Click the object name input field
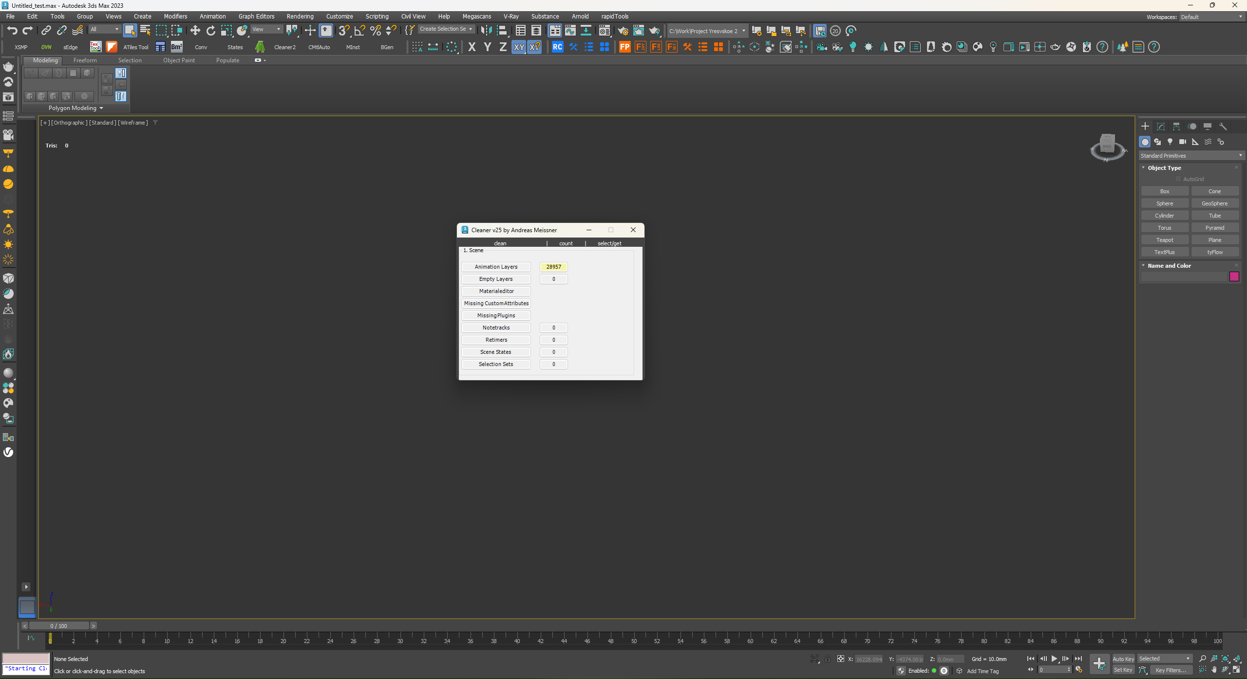This screenshot has height=679, width=1247. click(1184, 277)
